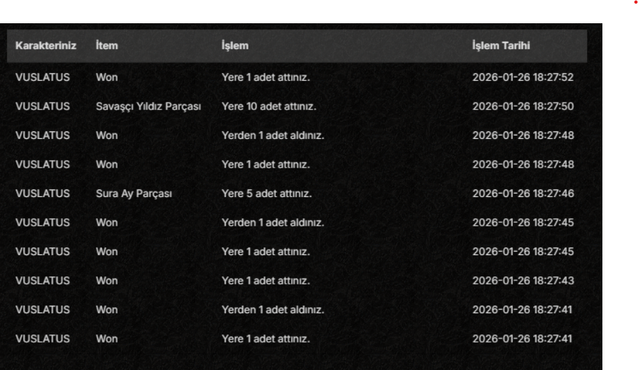The width and height of the screenshot is (638, 370).
Task: Click 'Yerden 1 adet aldınız.' at 18:27:41
Action: pyautogui.click(x=272, y=310)
